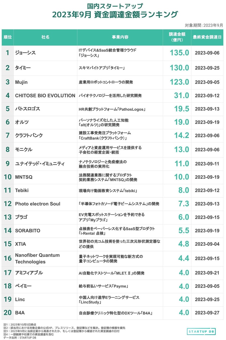
Task: Select the SORABITO company name
Action: point(28,231)
